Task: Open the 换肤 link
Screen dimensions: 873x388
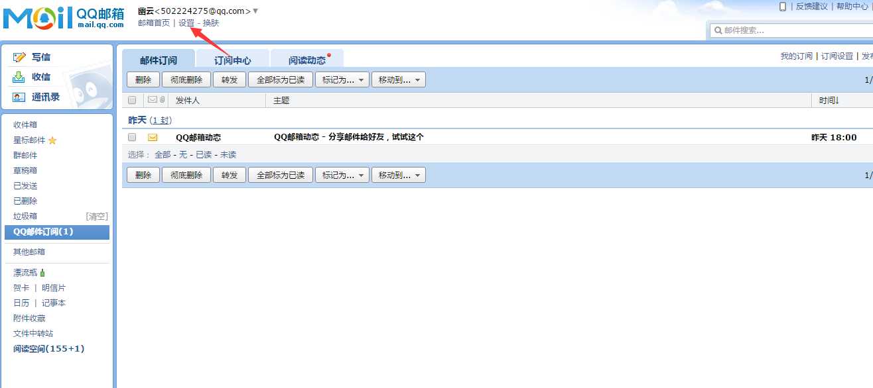Action: pyautogui.click(x=211, y=23)
